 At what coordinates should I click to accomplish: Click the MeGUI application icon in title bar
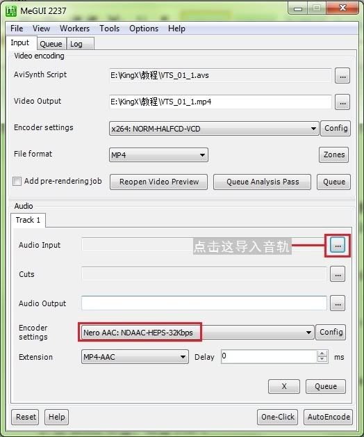11,11
